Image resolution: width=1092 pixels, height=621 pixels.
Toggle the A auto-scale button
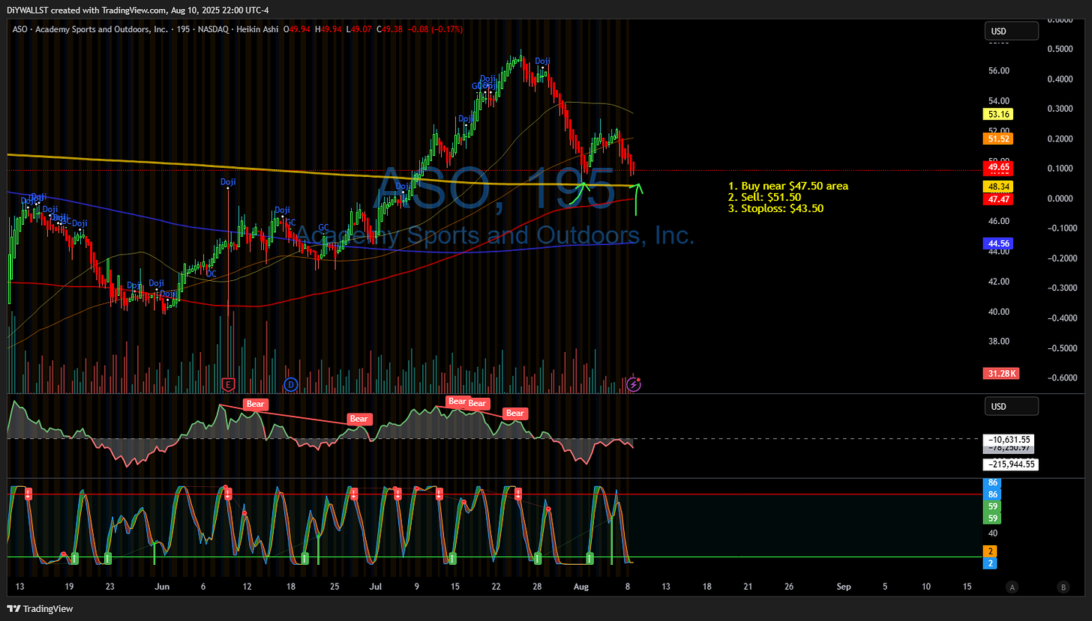1012,587
